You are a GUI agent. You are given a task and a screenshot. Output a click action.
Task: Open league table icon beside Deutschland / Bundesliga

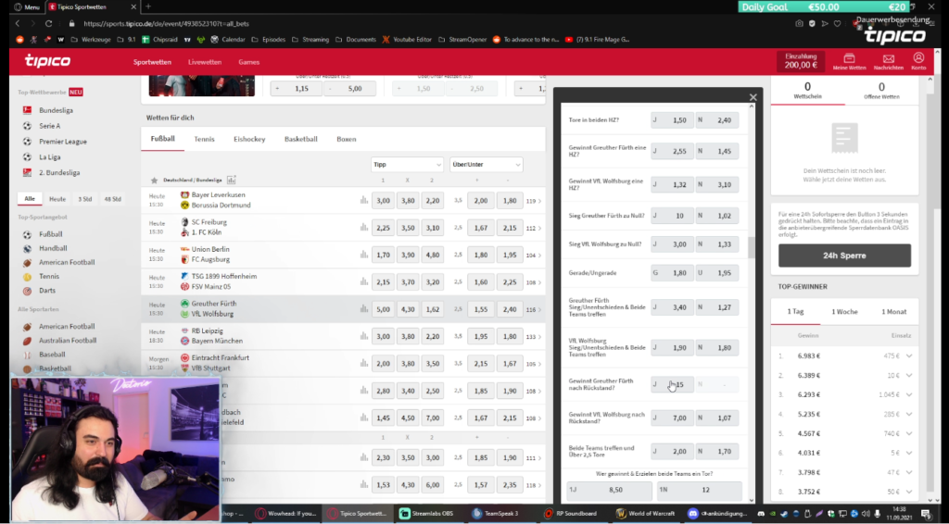click(231, 181)
